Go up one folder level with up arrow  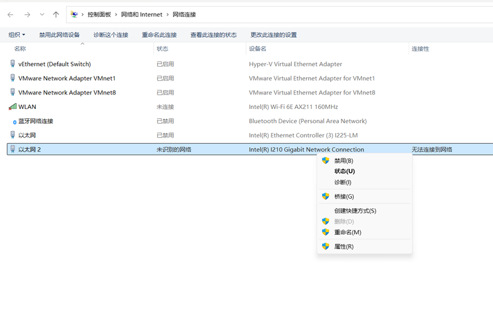pyautogui.click(x=56, y=14)
